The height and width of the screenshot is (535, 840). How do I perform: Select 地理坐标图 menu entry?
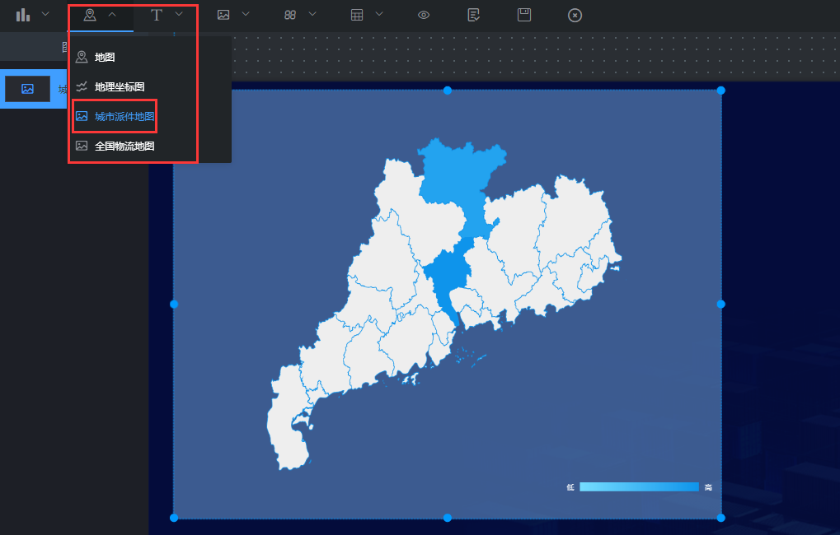coord(149,86)
